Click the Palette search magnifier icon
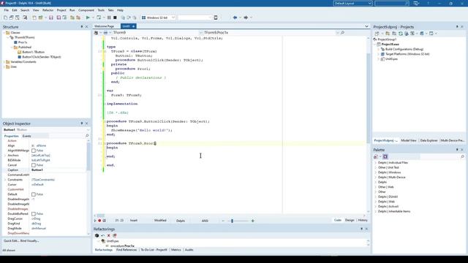This screenshot has height=263, width=468. pos(462,156)
